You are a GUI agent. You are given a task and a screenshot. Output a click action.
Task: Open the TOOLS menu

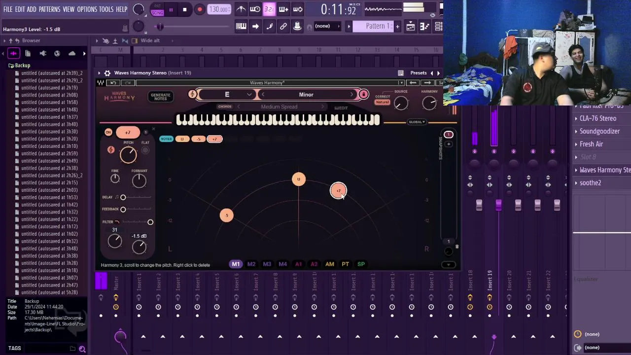click(106, 9)
